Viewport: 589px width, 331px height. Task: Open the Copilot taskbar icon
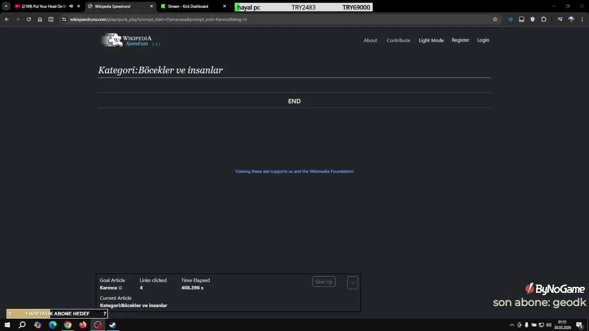click(38, 325)
